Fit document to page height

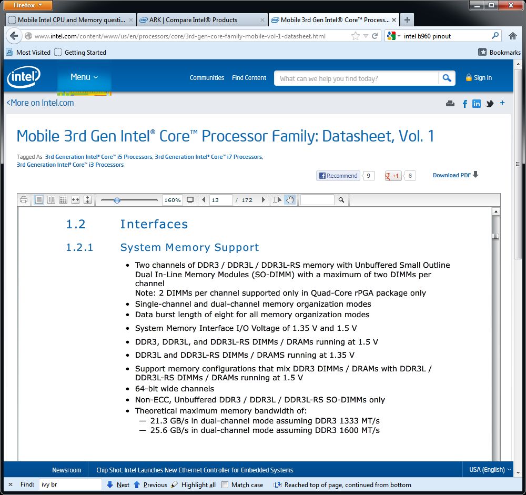click(87, 200)
